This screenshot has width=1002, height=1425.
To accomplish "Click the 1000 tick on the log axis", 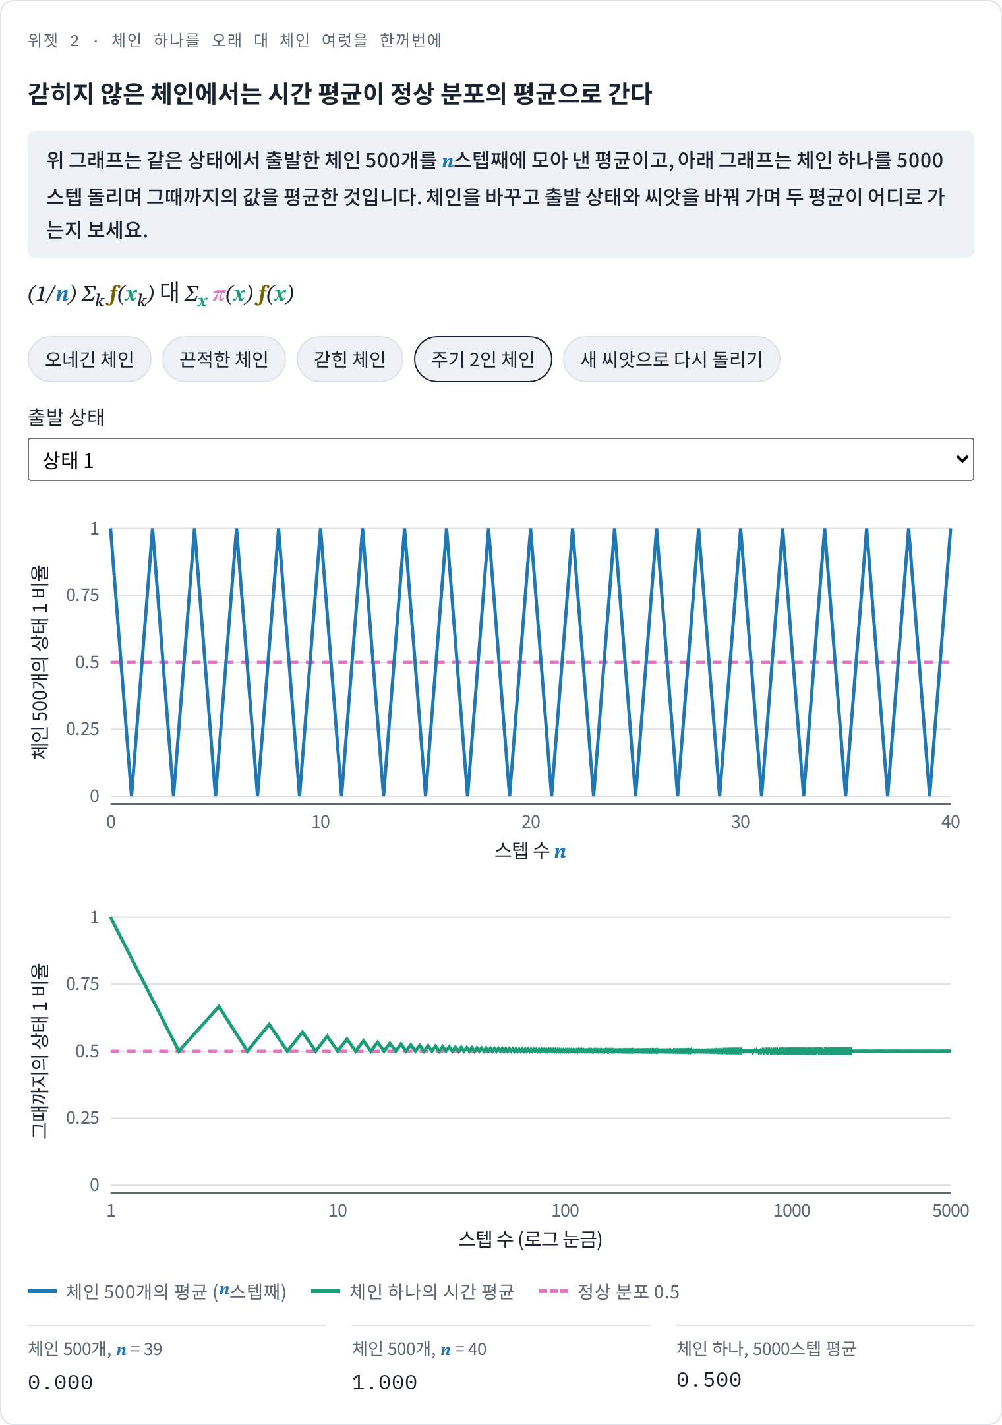I will pos(792,1211).
